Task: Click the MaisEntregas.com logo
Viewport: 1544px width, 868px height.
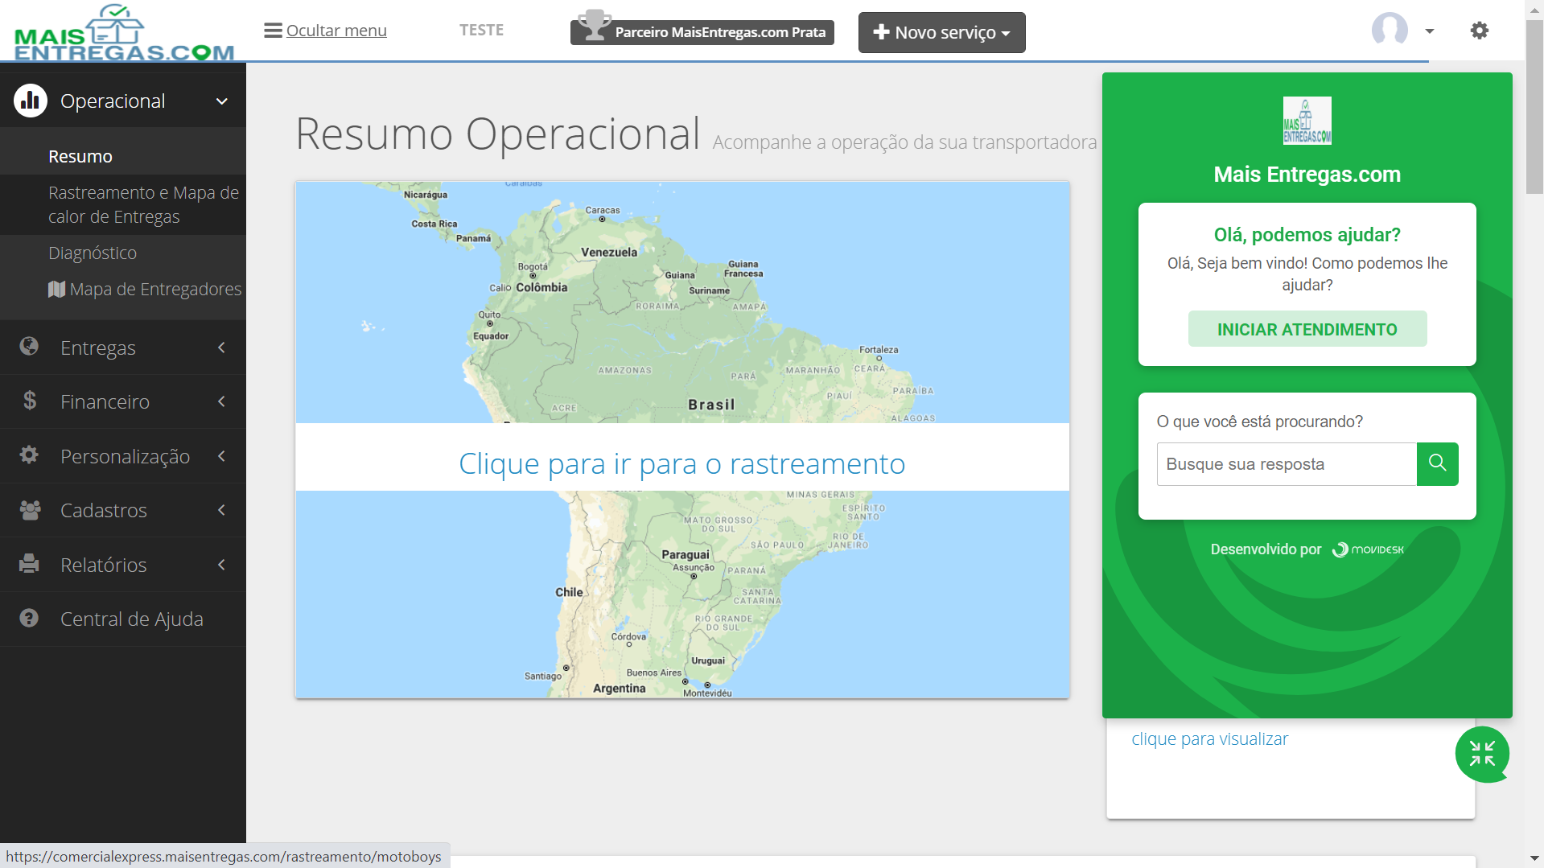Action: point(124,32)
